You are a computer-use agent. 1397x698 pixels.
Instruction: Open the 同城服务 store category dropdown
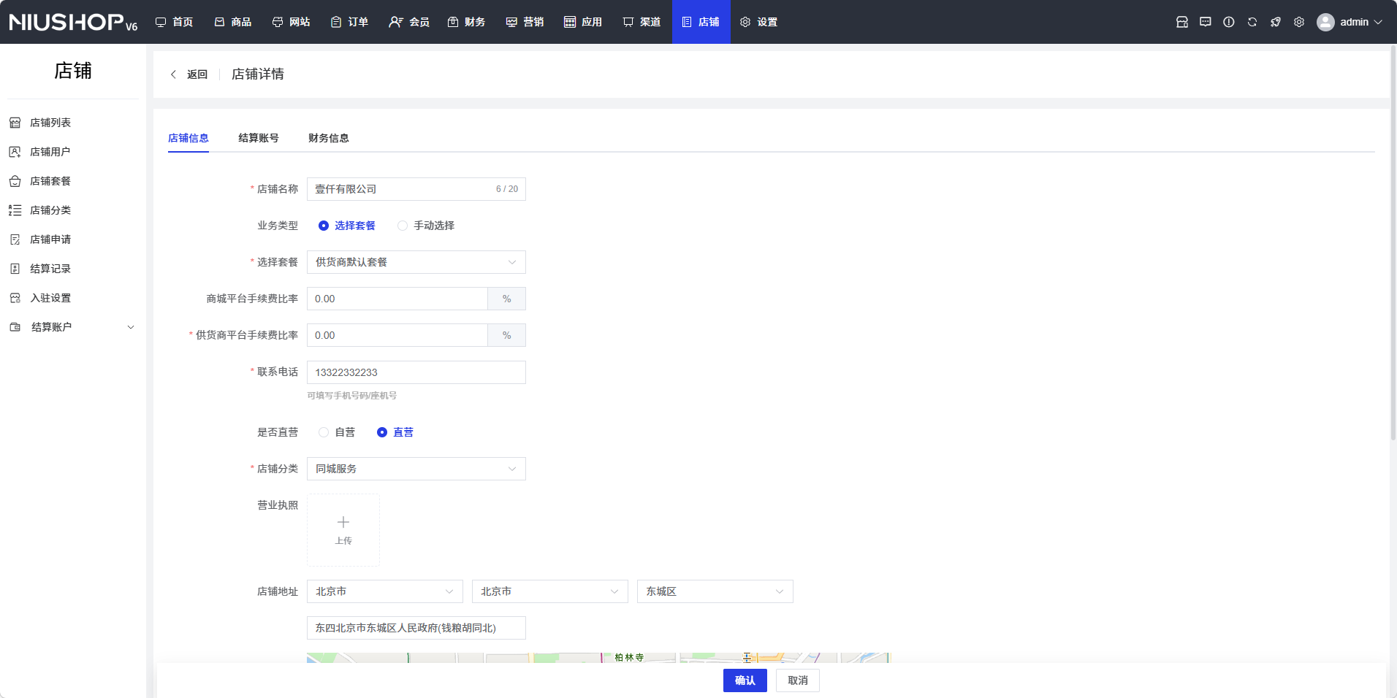tap(416, 469)
